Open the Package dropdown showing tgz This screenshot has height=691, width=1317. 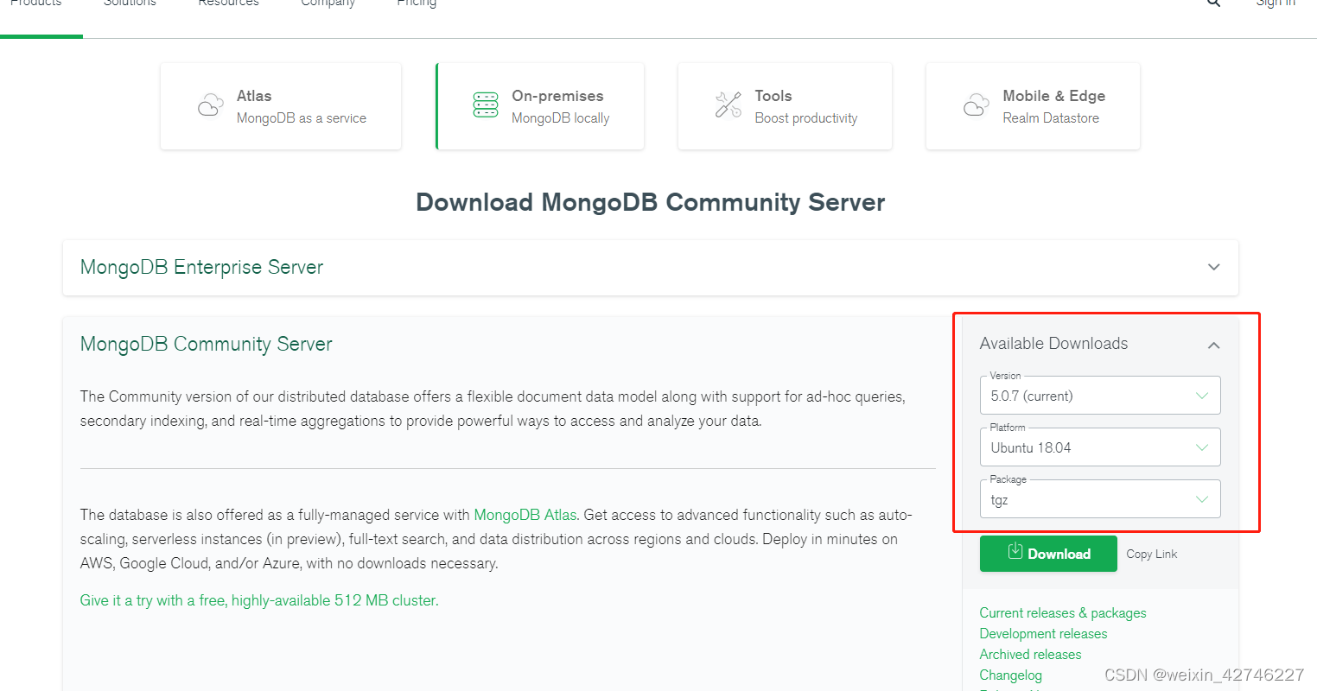tap(1100, 499)
